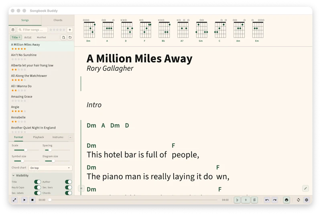The height and width of the screenshot is (215, 321).
Task: Stop playback with the stop button
Action: click(x=33, y=200)
